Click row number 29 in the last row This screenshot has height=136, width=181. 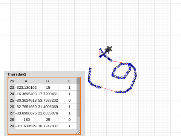[12, 126]
